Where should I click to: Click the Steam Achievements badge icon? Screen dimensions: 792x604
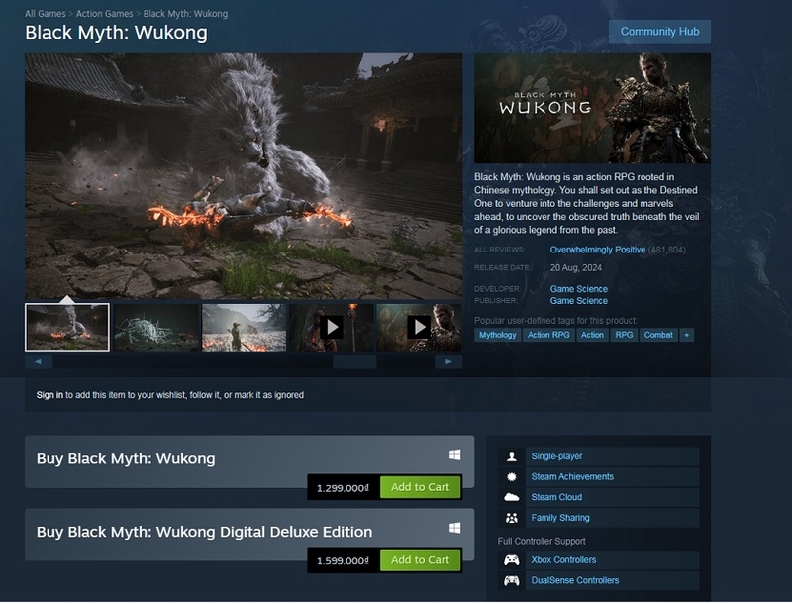point(511,476)
